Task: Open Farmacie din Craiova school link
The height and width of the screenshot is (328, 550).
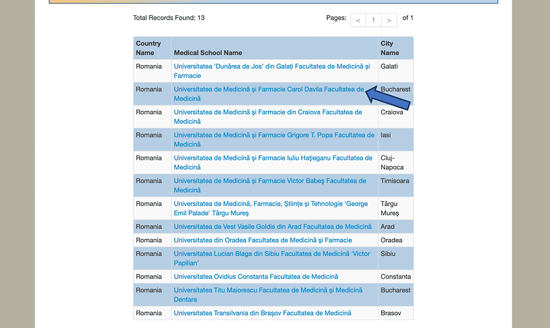Action: click(268, 117)
